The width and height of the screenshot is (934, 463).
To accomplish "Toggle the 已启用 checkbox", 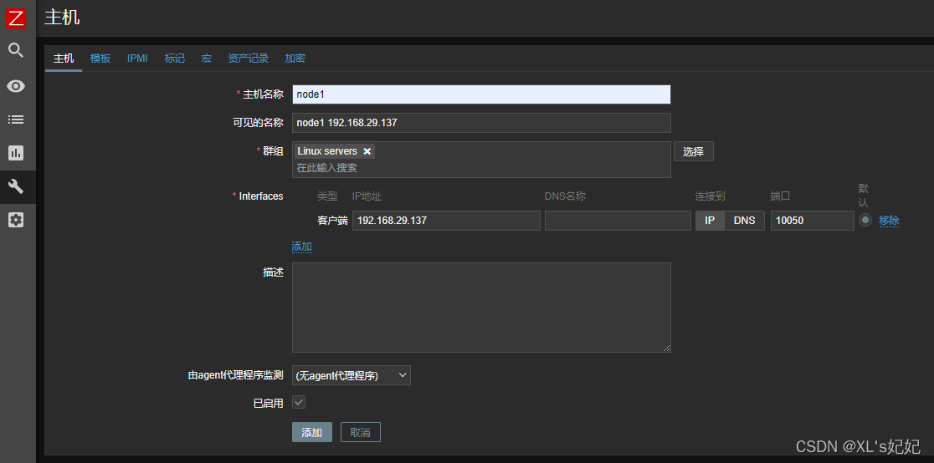I will click(299, 403).
